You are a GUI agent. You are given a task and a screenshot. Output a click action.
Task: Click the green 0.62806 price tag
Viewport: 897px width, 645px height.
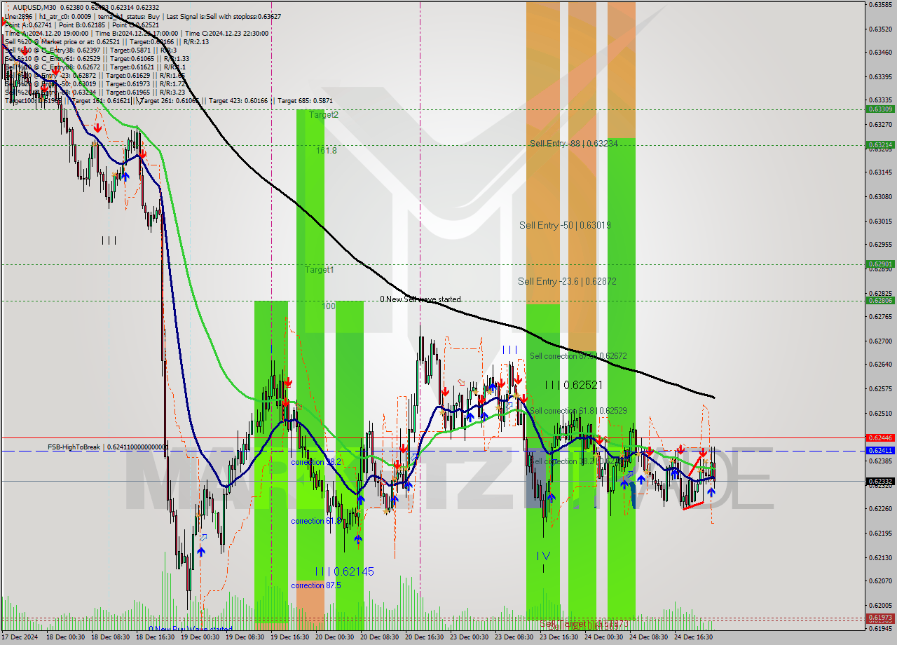[x=881, y=300]
